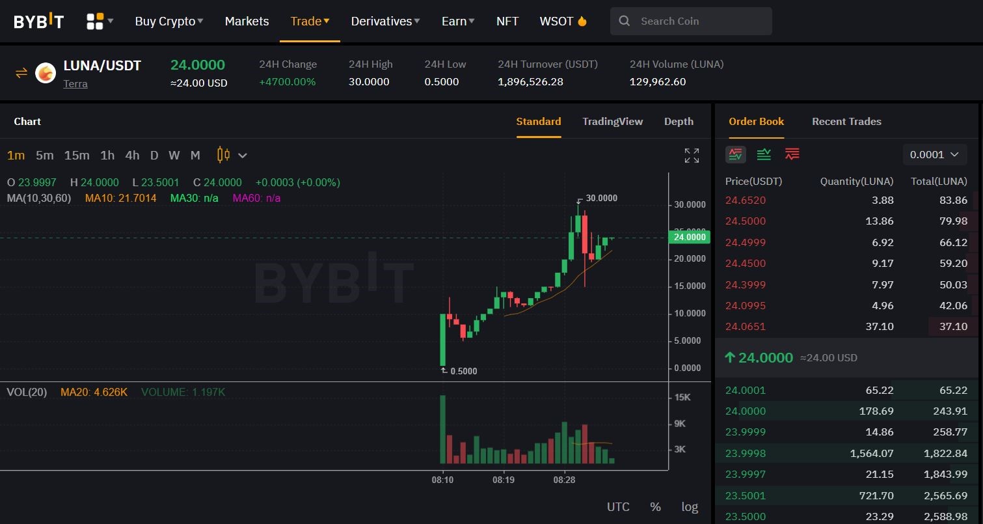
Task: Expand the Earn dropdown menu
Action: pyautogui.click(x=458, y=21)
